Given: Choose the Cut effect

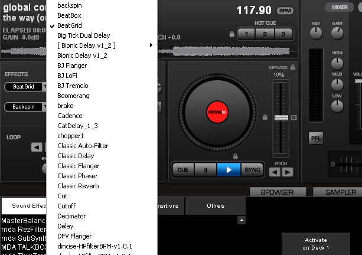Looking at the screenshot, I should [x=102, y=196].
